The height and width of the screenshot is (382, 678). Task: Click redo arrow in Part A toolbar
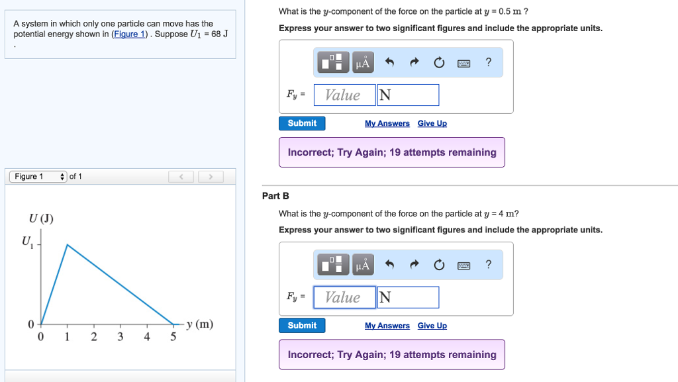(x=414, y=63)
